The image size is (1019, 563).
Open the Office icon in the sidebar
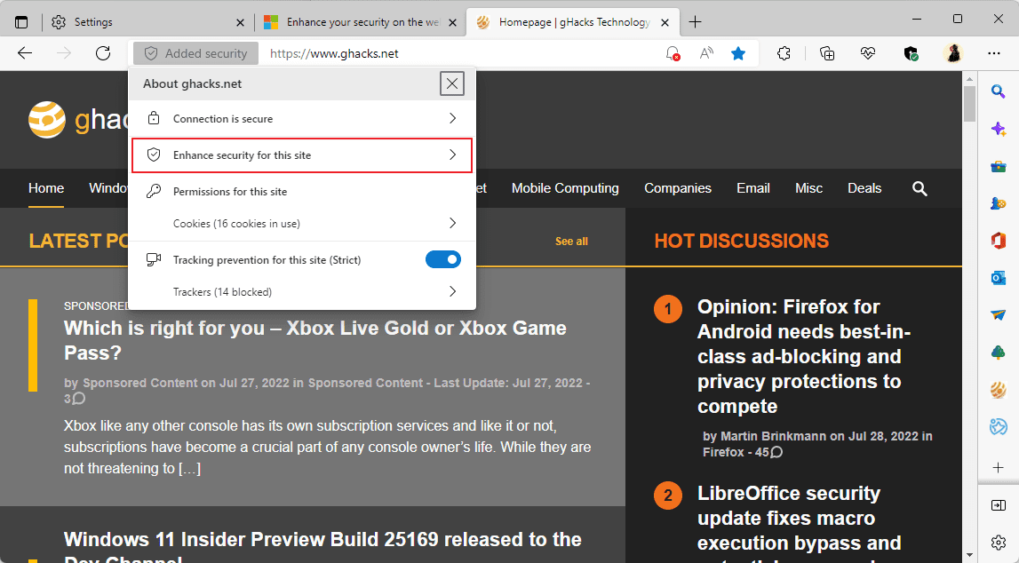pyautogui.click(x=999, y=241)
